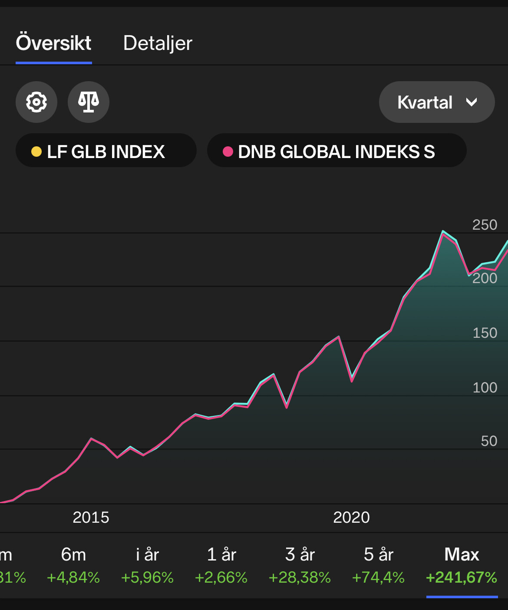Toggle the DNB GLOBAL INDEKS S series chip
The height and width of the screenshot is (610, 508).
pos(337,150)
